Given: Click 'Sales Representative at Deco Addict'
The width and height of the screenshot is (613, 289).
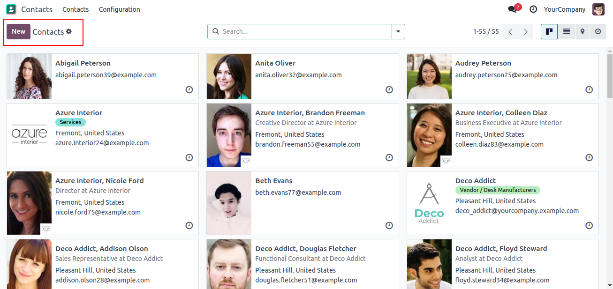Looking at the screenshot, I should [109, 259].
